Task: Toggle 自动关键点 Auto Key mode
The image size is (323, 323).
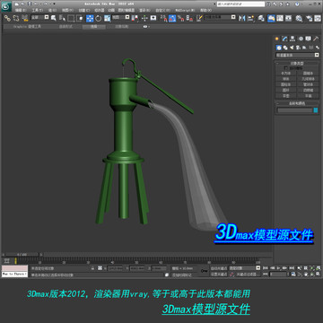Action: click(219, 268)
